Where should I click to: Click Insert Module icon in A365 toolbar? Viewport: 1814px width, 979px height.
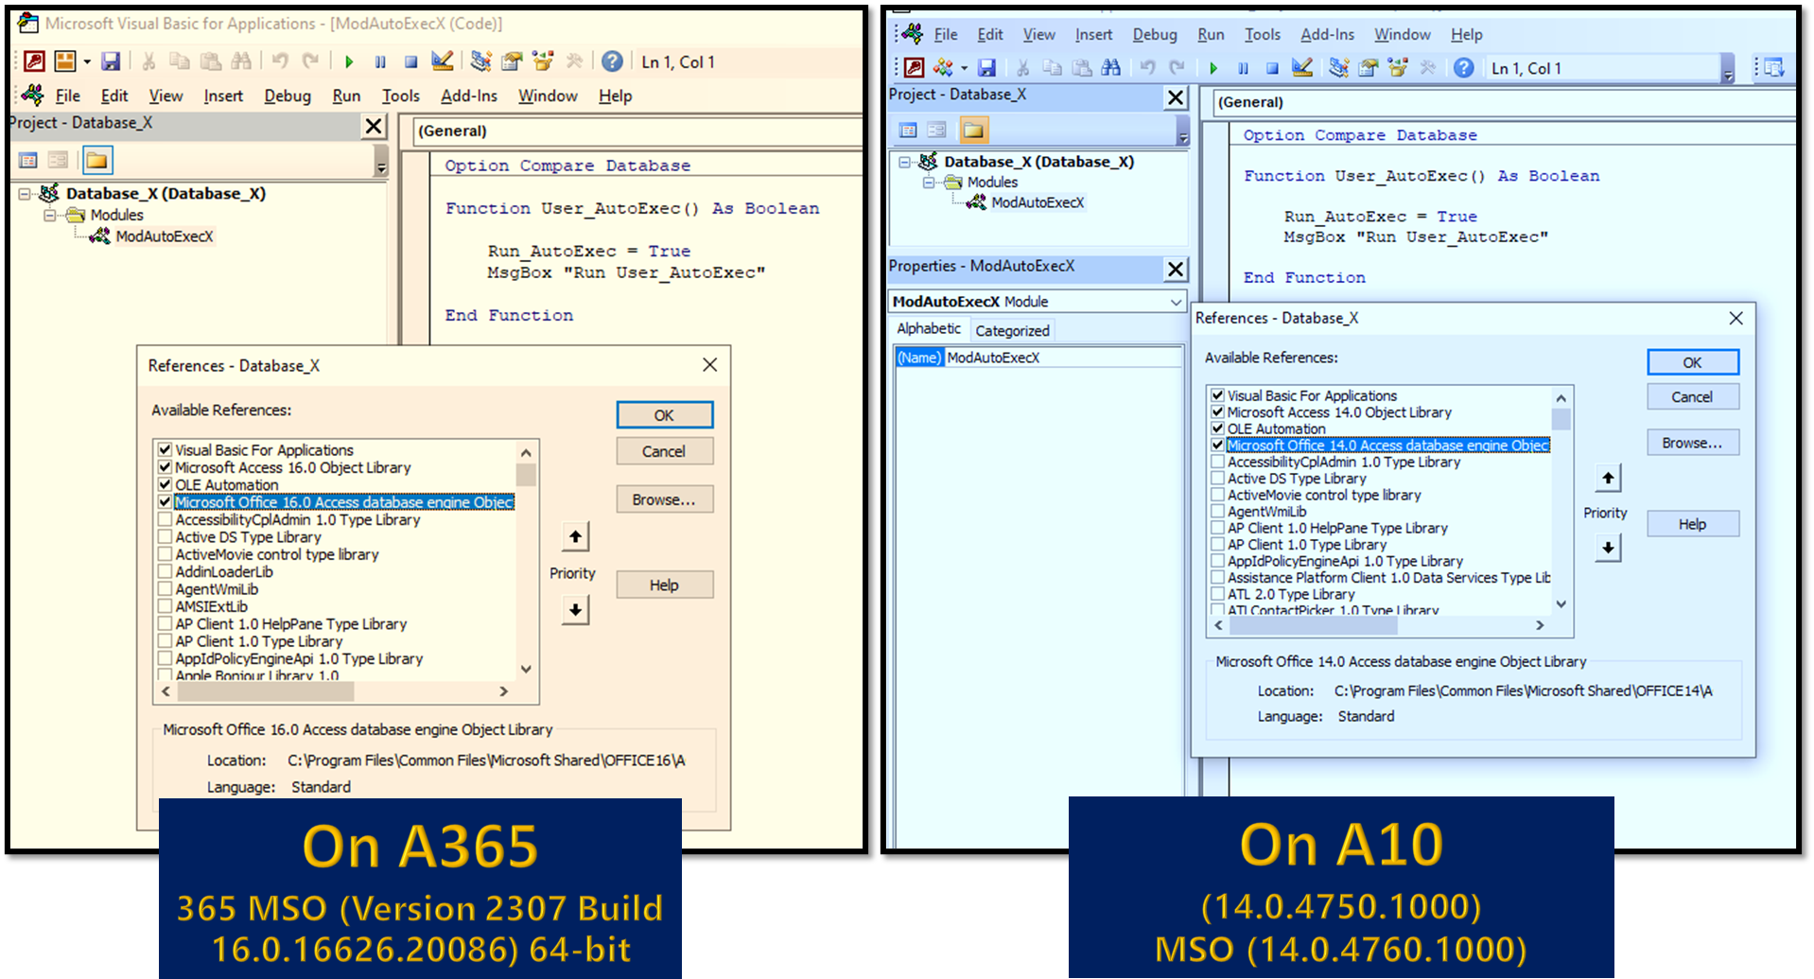click(65, 61)
